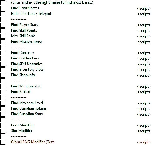Enable the Find Coordinates checkbox
Screen dimensions: 152x145
[x=3, y=8]
